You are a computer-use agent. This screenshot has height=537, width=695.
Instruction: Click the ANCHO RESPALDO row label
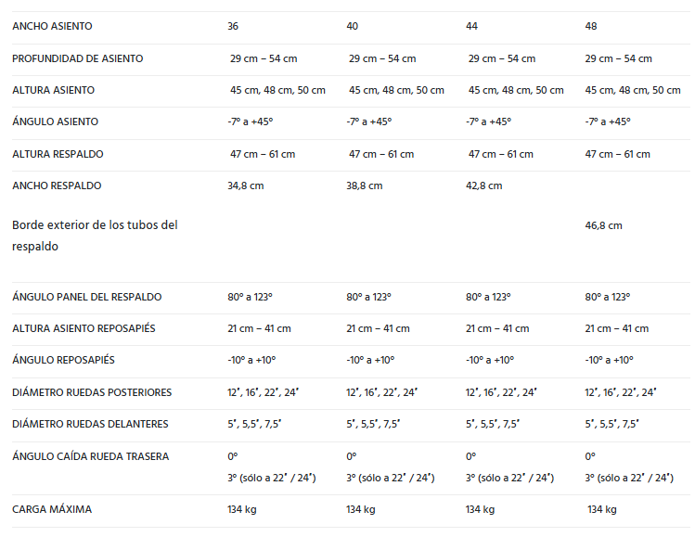click(57, 185)
